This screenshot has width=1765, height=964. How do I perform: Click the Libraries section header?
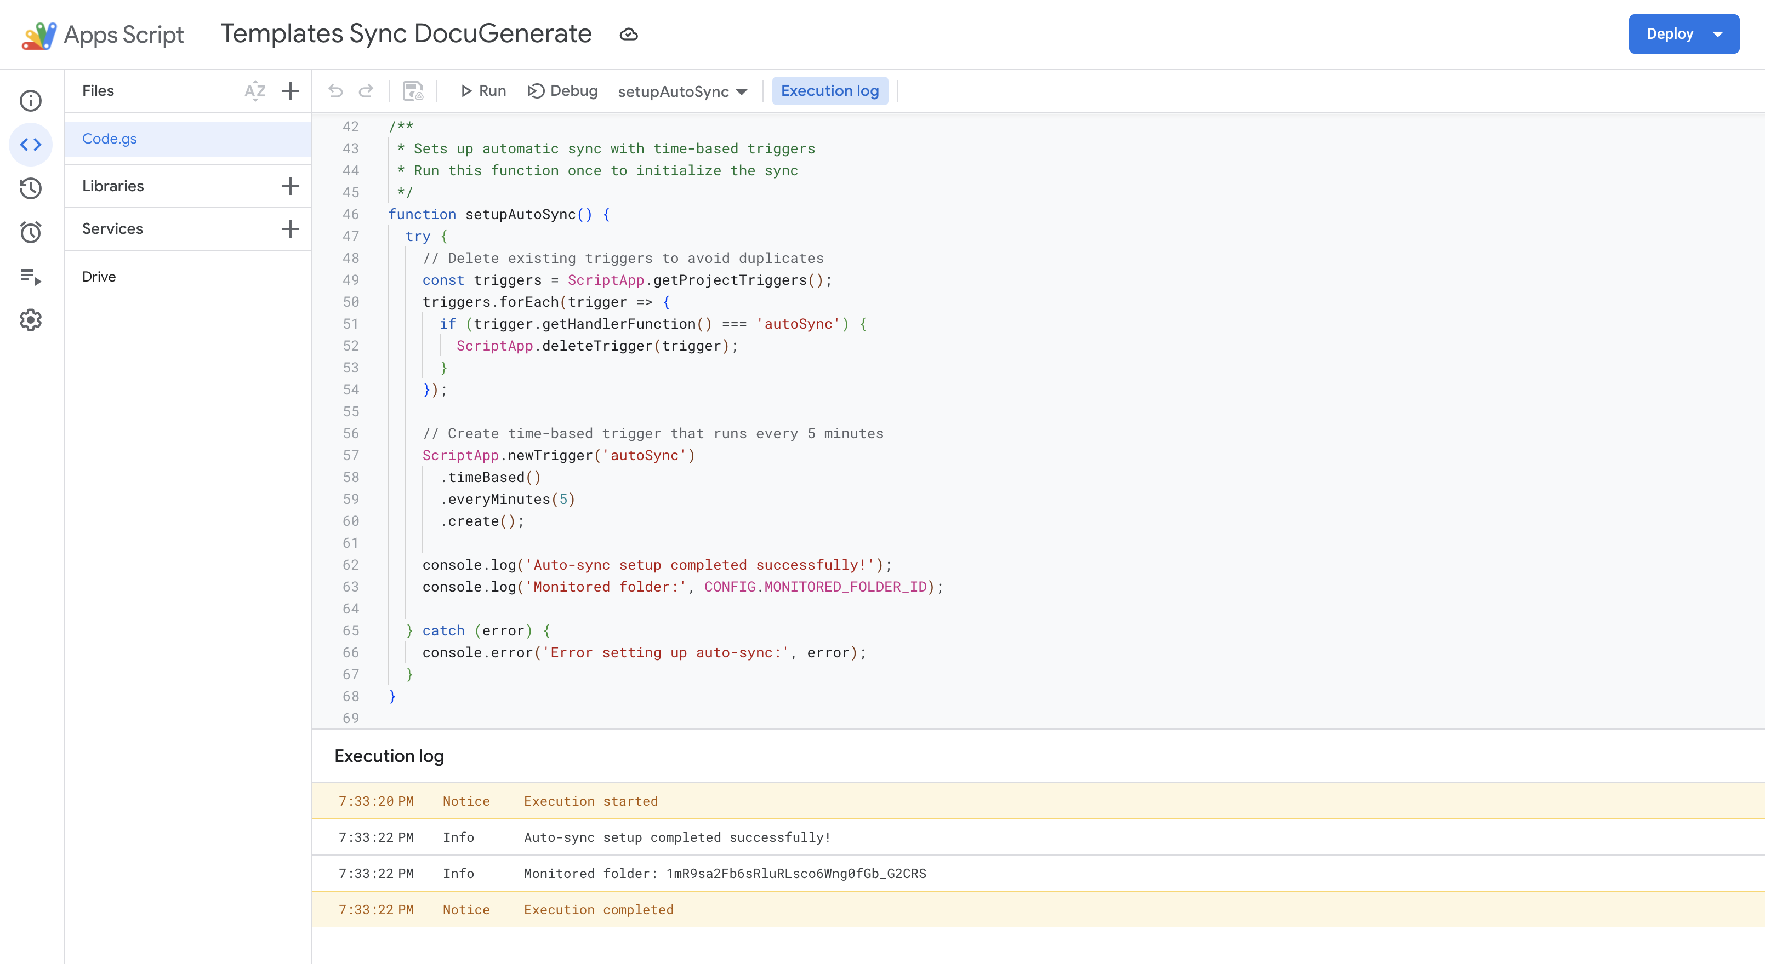coord(113,186)
